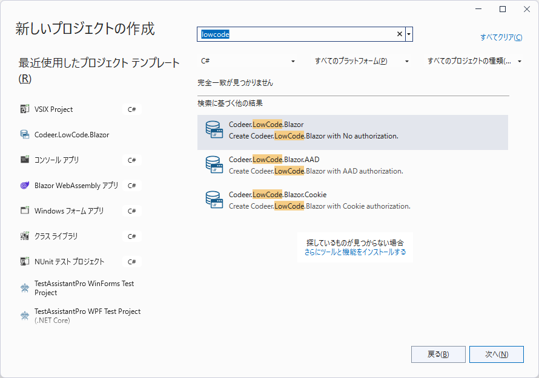The image size is (539, 378).
Task: Click the Blazor WebAssembly アプリ icon
Action: (x=25, y=186)
